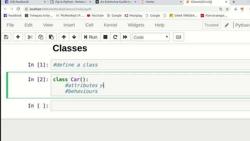The height and width of the screenshot is (141, 250).
Task: Bookmark this page with star icon
Action: [x=227, y=9]
